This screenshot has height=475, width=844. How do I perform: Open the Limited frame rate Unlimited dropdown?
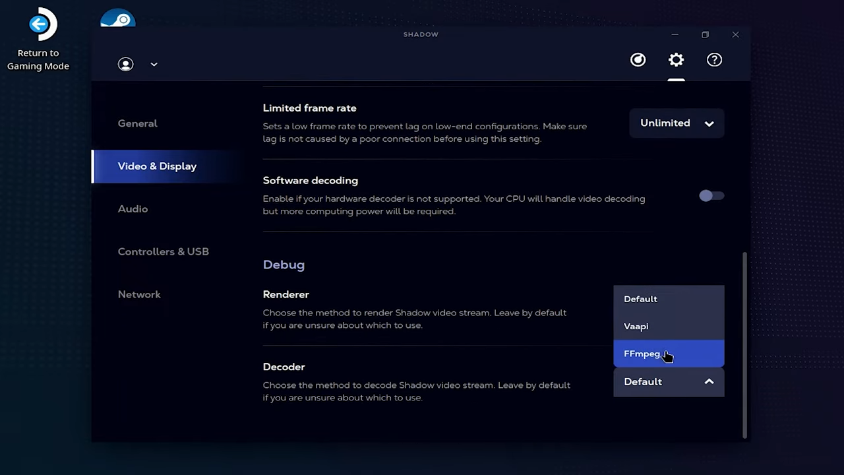click(677, 123)
